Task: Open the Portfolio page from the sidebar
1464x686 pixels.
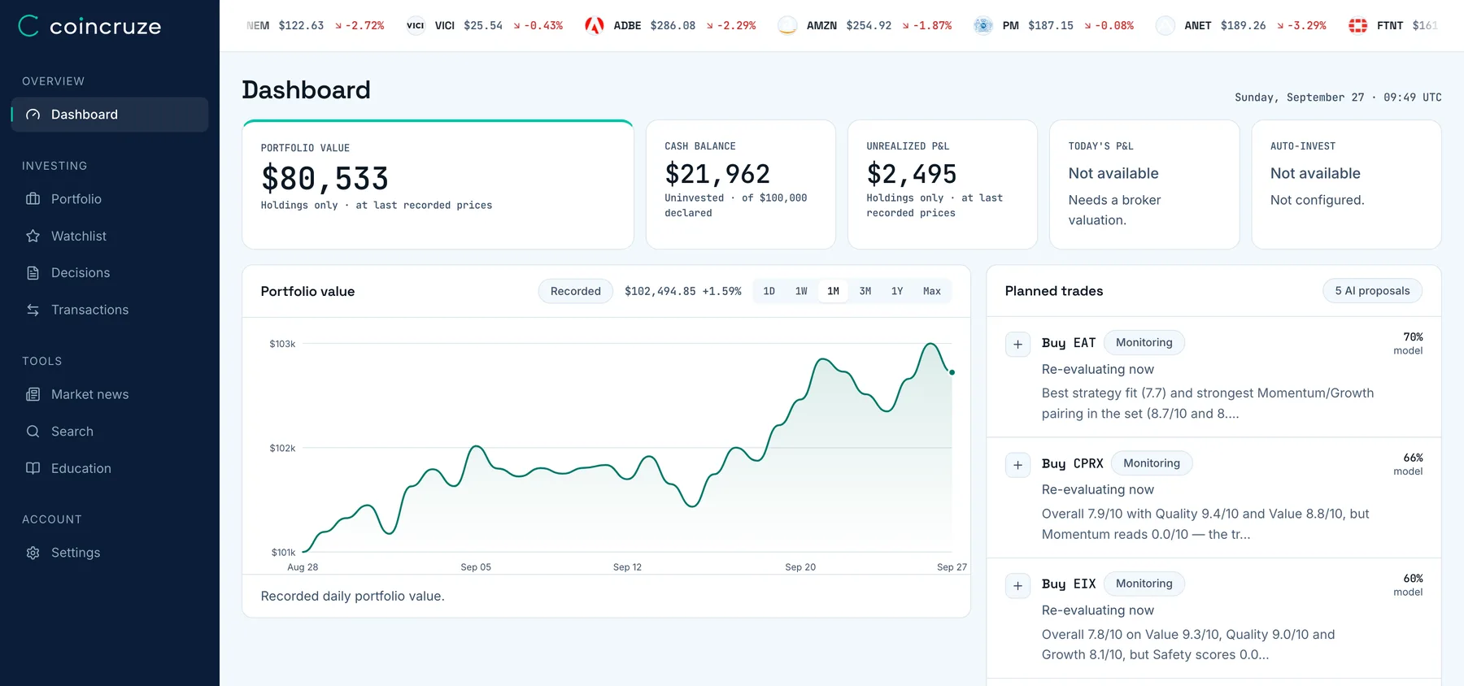Action: (x=110, y=199)
